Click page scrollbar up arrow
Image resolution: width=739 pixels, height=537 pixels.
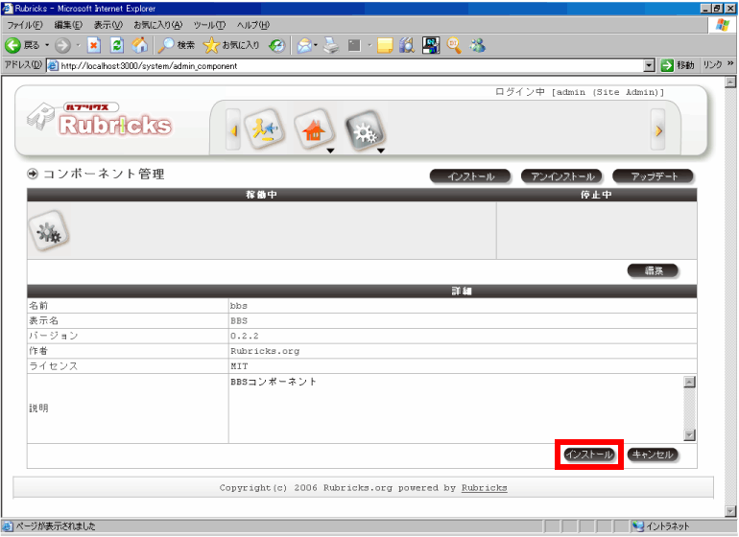730,82
